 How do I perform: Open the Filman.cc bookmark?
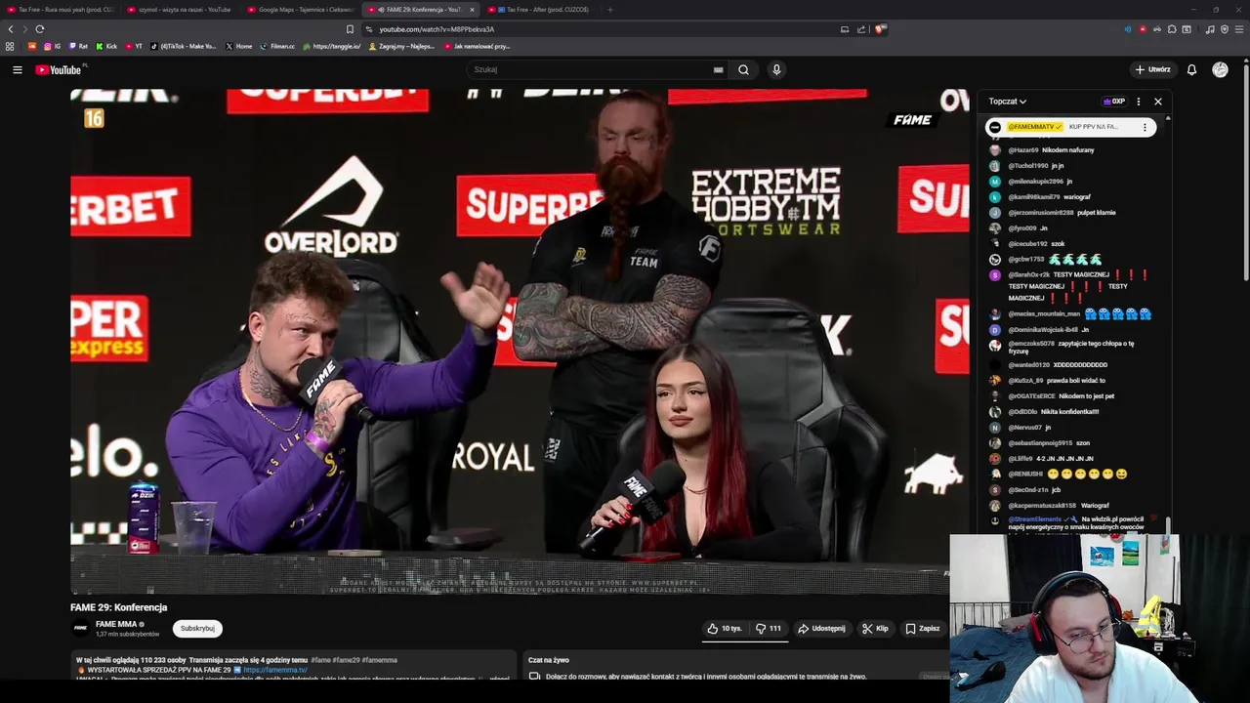(x=277, y=46)
